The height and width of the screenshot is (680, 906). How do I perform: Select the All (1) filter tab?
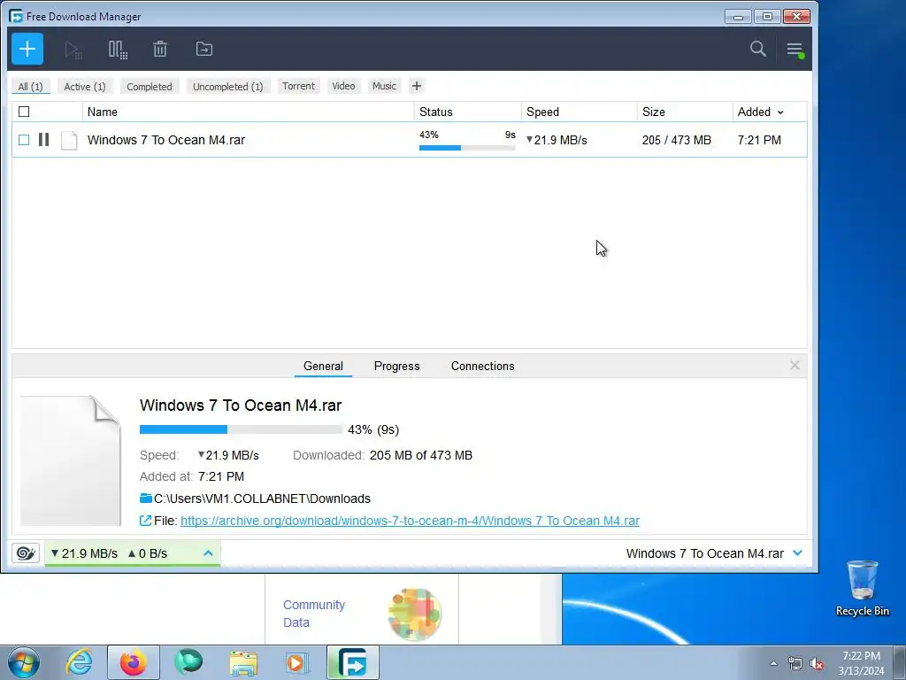pyautogui.click(x=31, y=86)
